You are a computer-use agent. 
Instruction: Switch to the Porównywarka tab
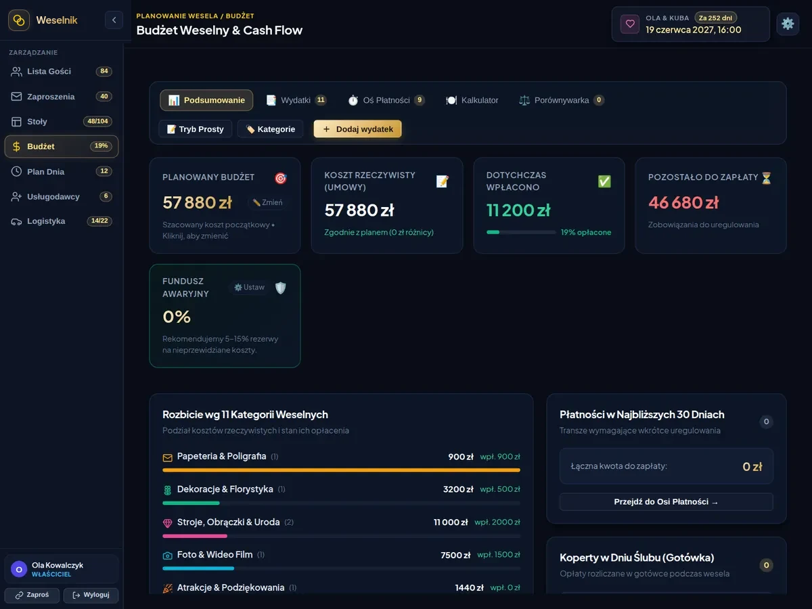tap(562, 100)
